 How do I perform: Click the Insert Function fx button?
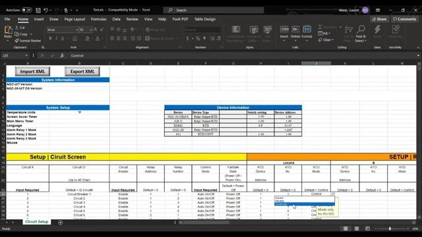click(62, 55)
